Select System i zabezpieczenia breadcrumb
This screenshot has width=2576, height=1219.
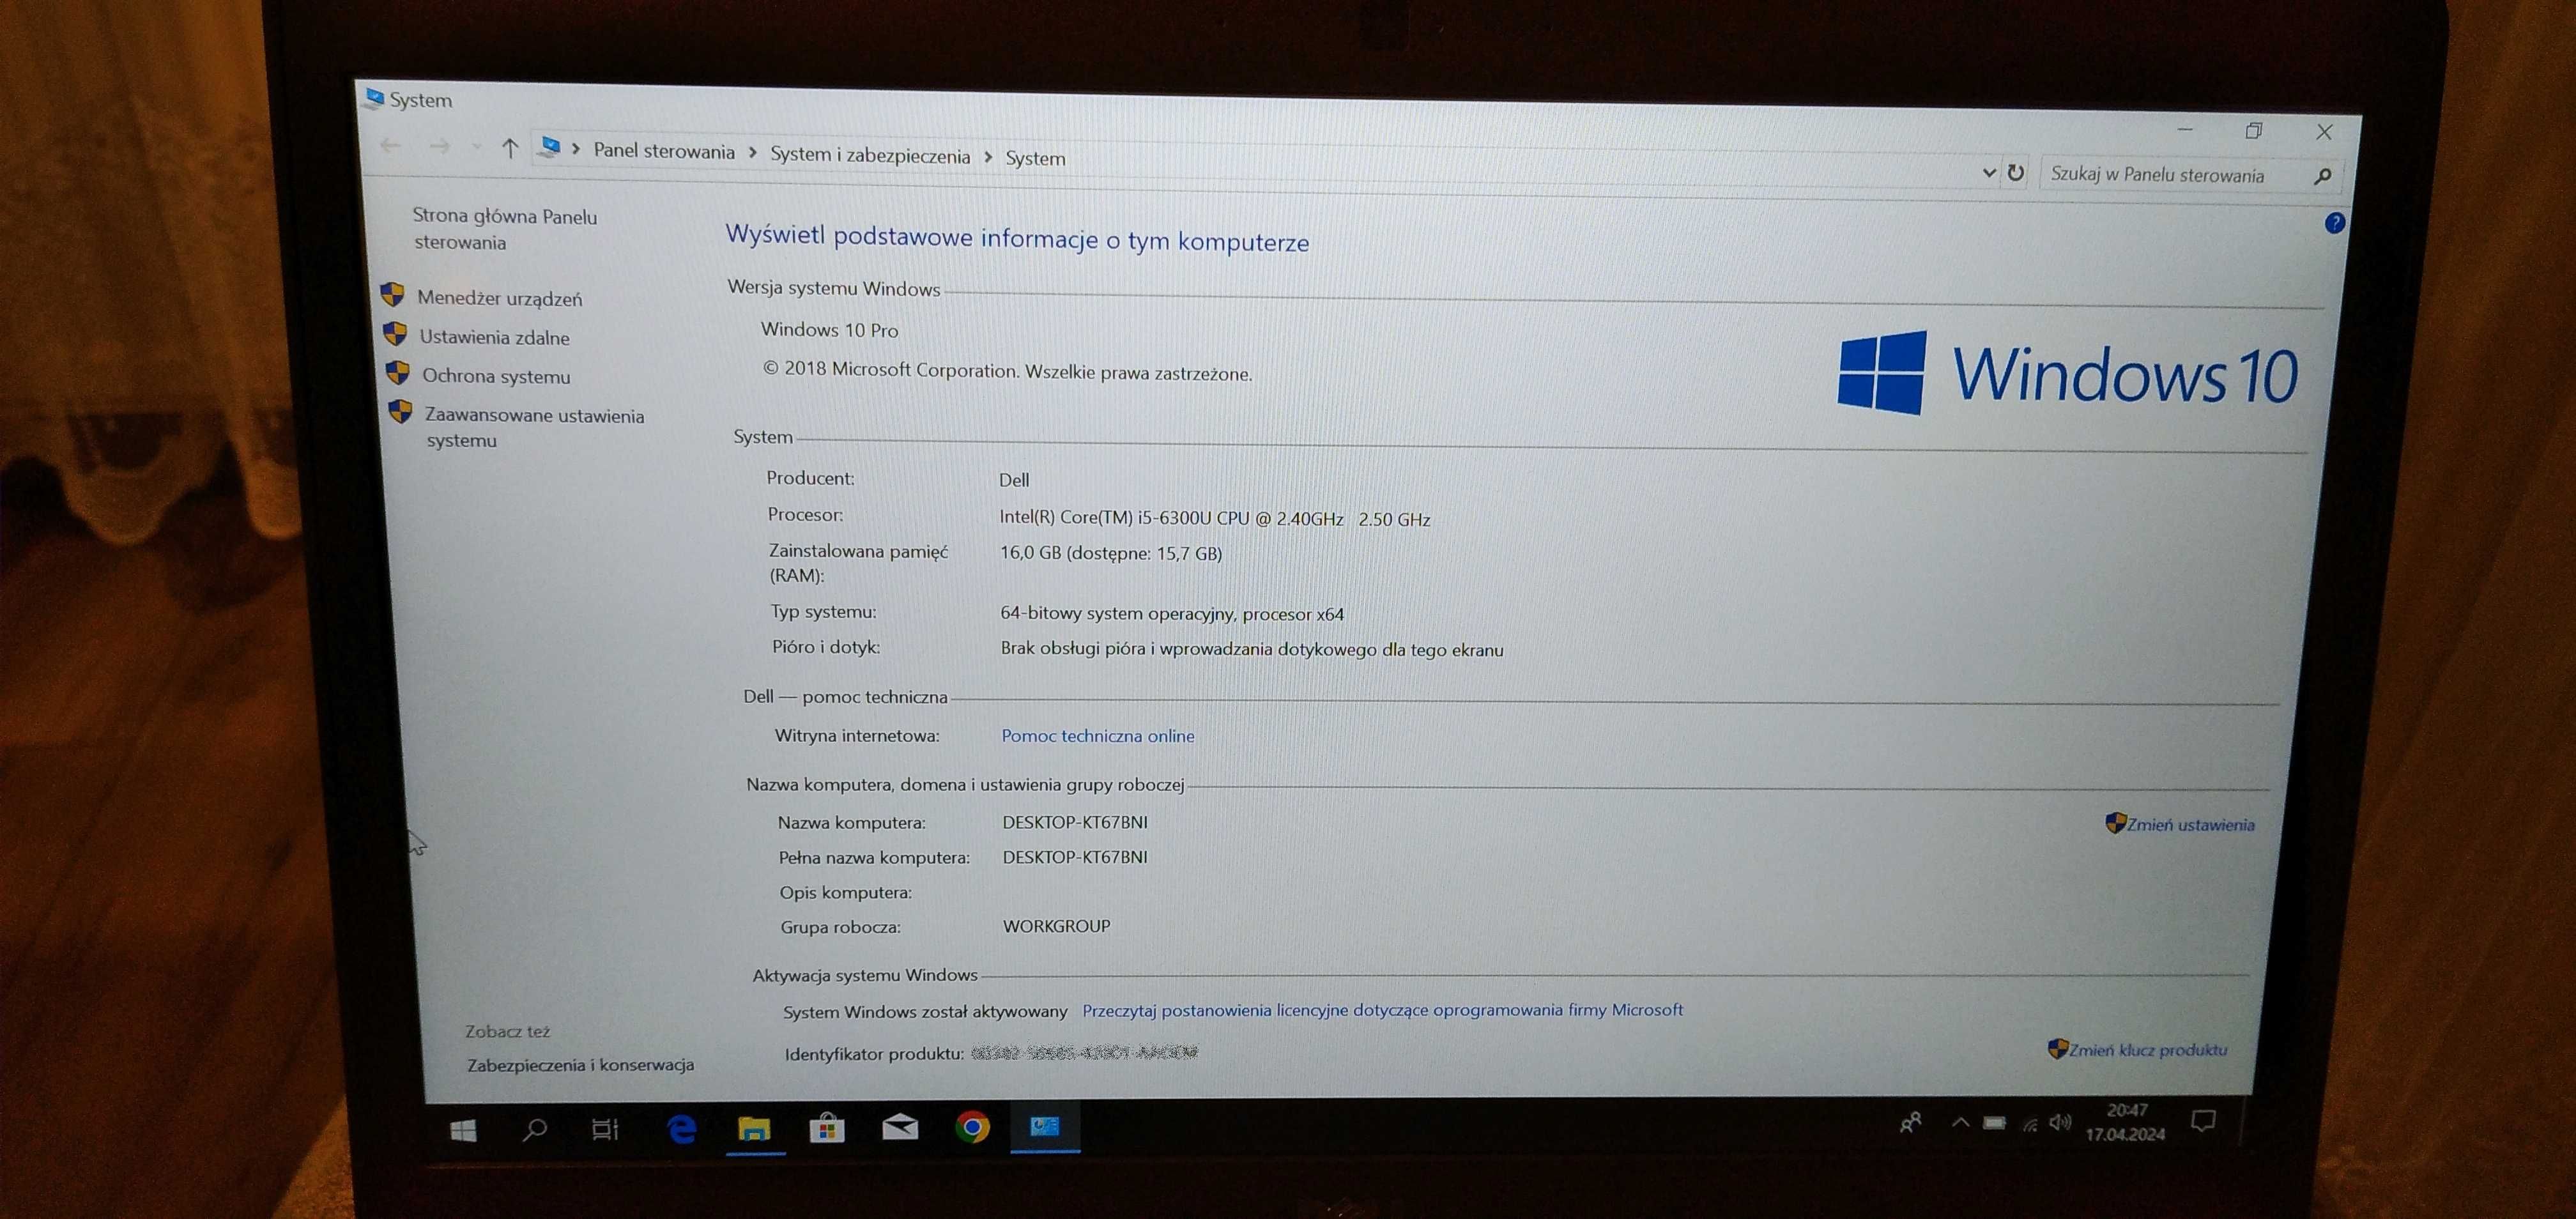click(870, 155)
